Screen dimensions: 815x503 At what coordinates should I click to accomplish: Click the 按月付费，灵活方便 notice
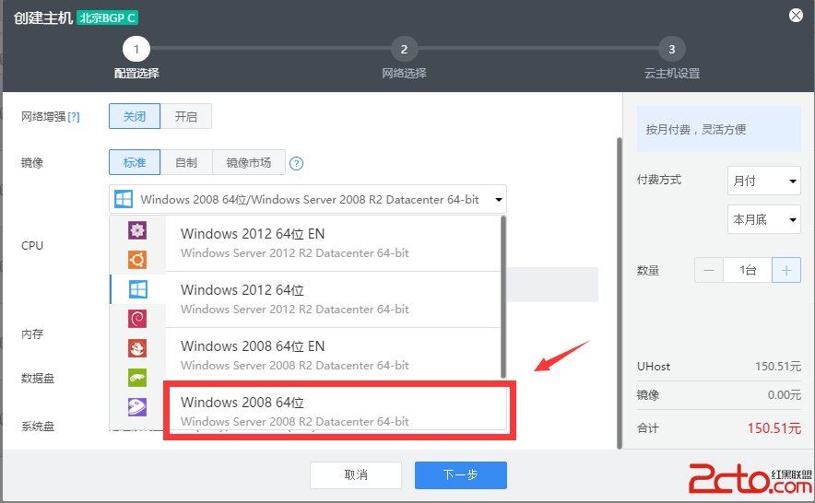719,129
